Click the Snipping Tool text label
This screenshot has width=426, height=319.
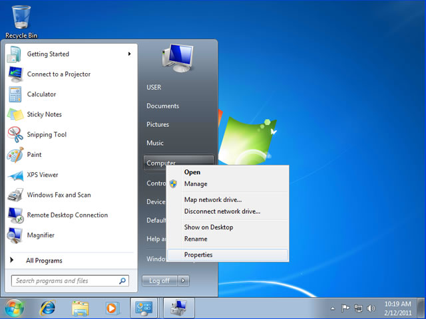47,134
